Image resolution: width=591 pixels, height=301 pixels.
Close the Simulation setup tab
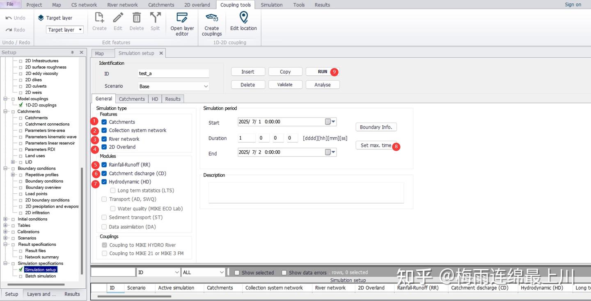click(161, 53)
